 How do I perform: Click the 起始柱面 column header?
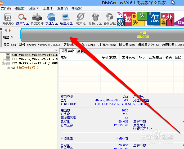pos(155,57)
